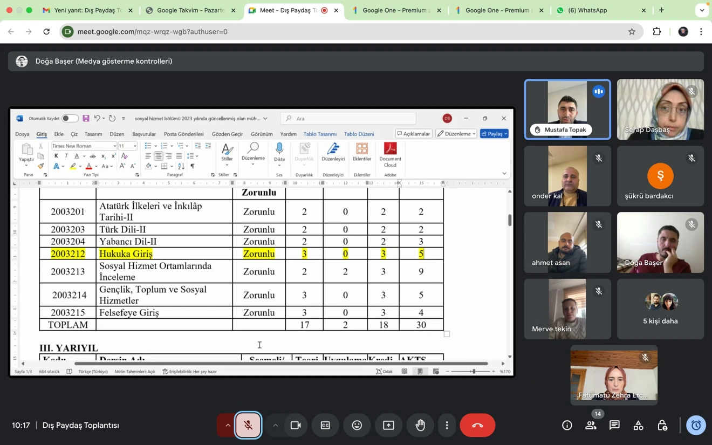Open the activities panel icon
This screenshot has height=445, width=712.
638,425
